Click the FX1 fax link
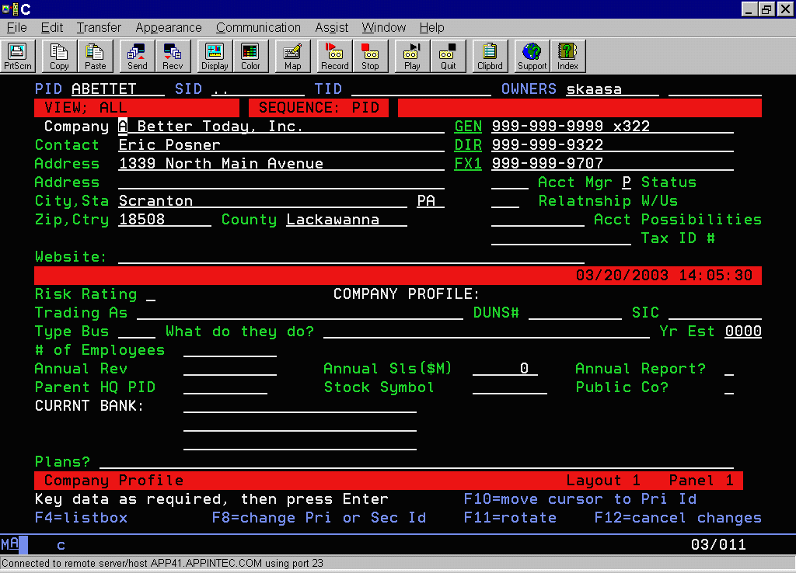796x573 pixels. (x=468, y=163)
